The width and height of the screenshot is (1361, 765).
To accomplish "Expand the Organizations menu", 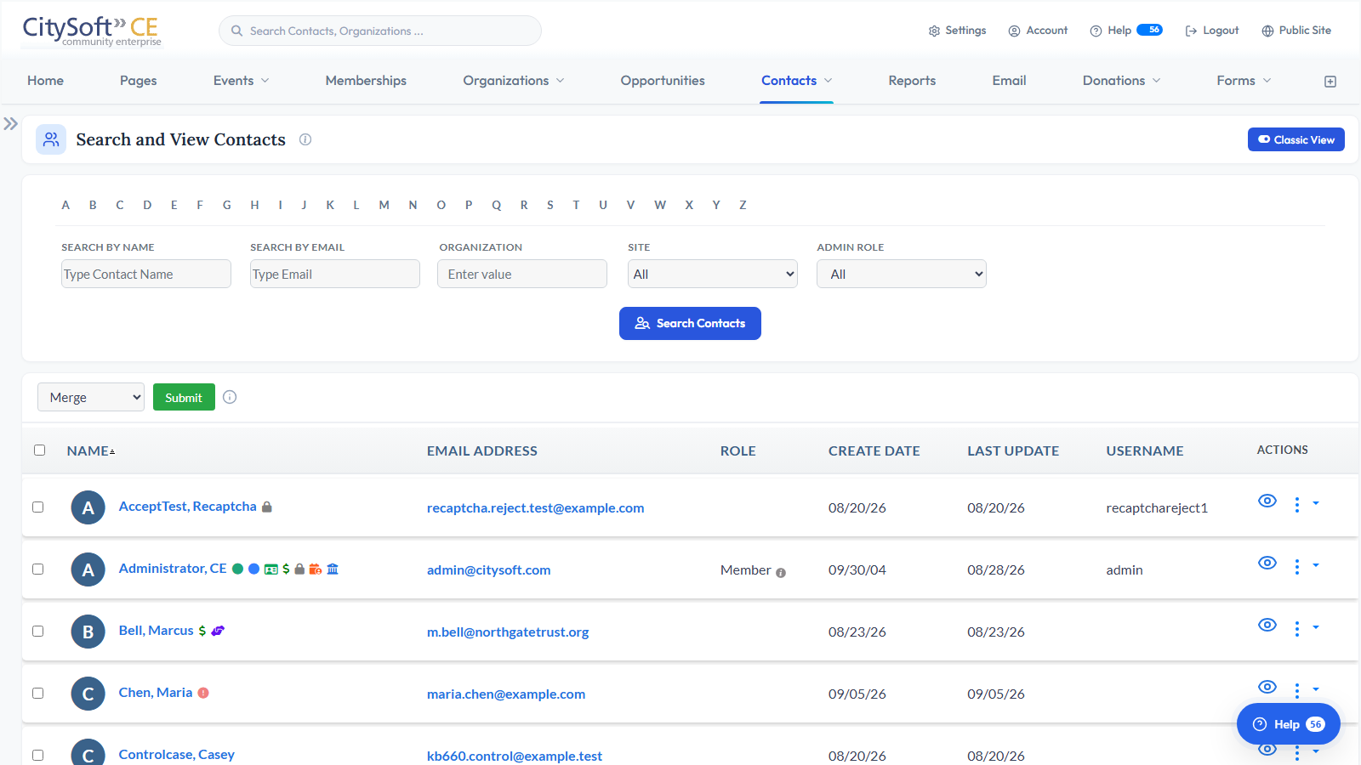I will [514, 81].
